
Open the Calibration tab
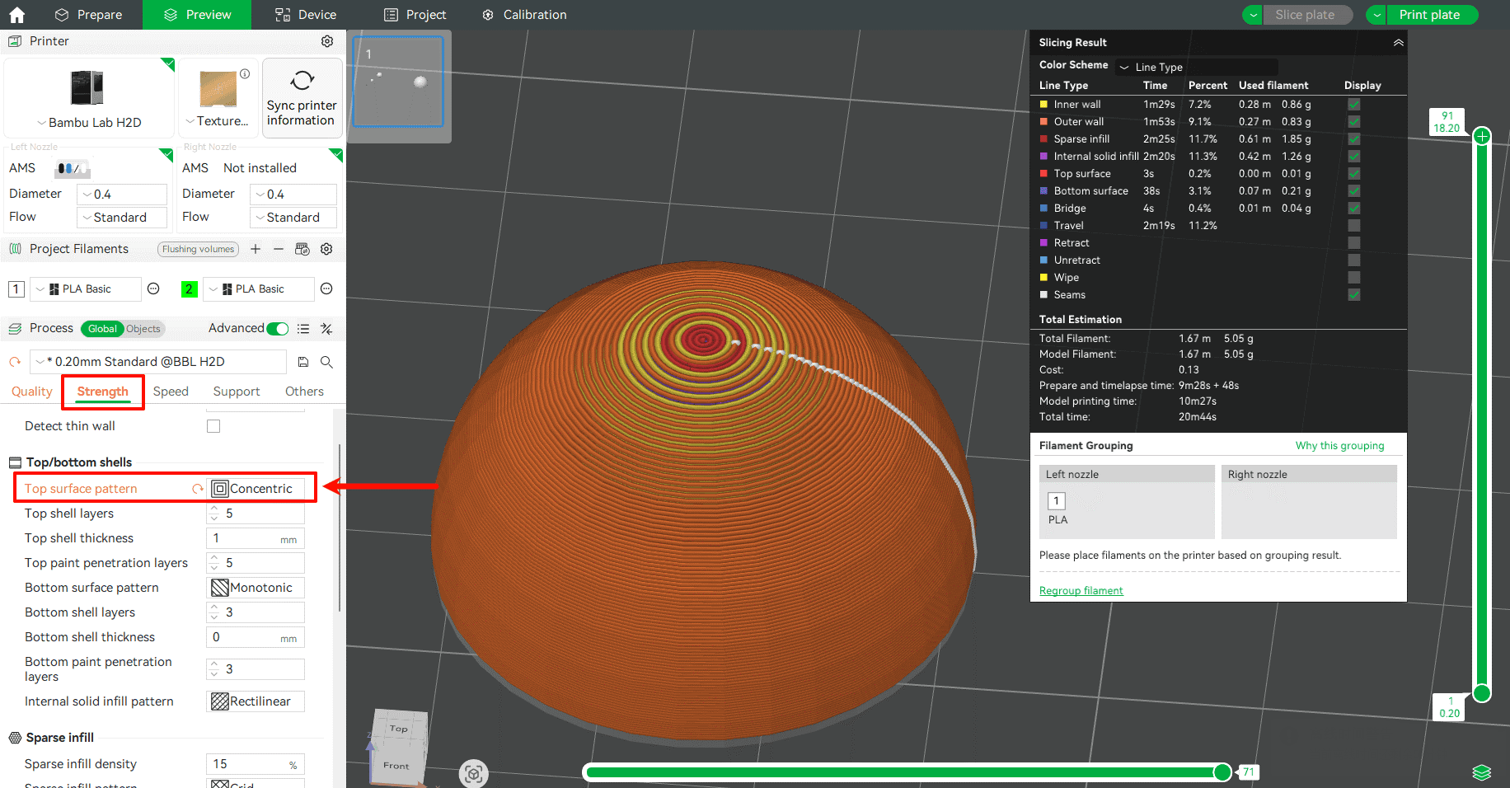point(524,15)
